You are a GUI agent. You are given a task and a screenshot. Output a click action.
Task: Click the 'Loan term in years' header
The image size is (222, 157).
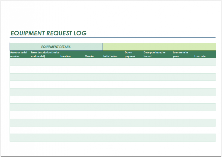(x=180, y=54)
